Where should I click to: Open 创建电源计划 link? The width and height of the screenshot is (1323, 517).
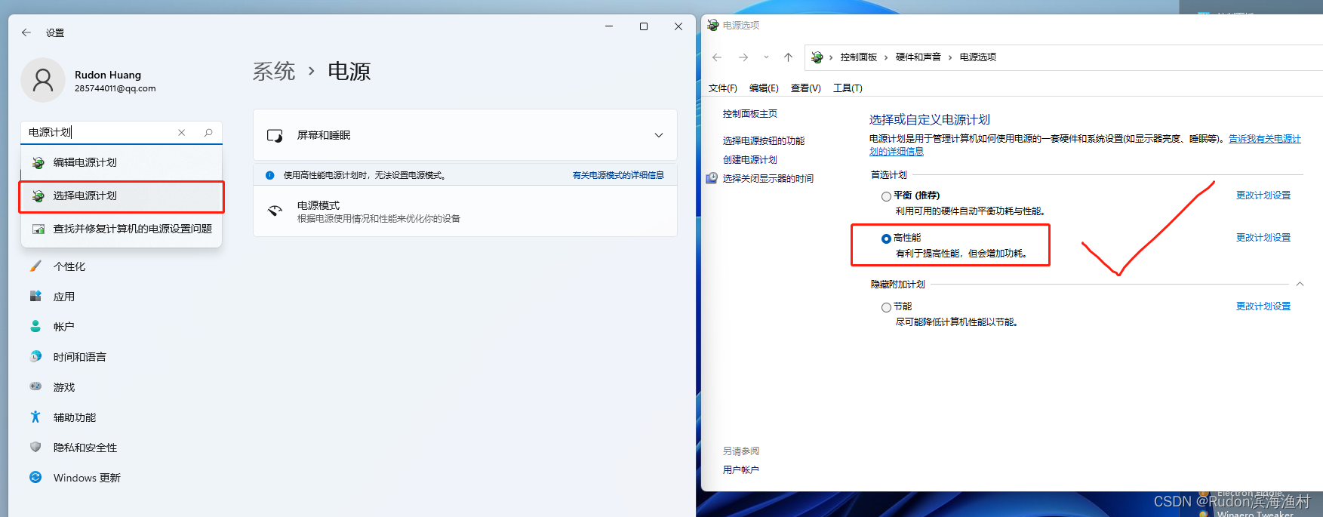click(750, 160)
